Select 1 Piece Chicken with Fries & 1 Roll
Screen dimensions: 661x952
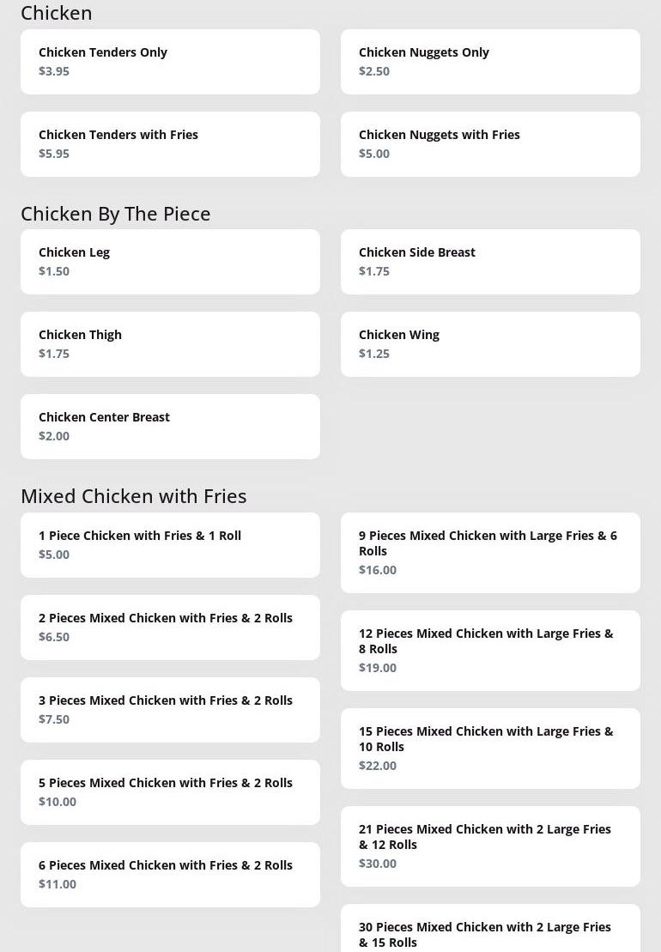tap(170, 545)
